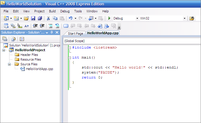The width and height of the screenshot is (201, 123).
Task: Open the Win32 platform dropdown
Action: point(184,18)
